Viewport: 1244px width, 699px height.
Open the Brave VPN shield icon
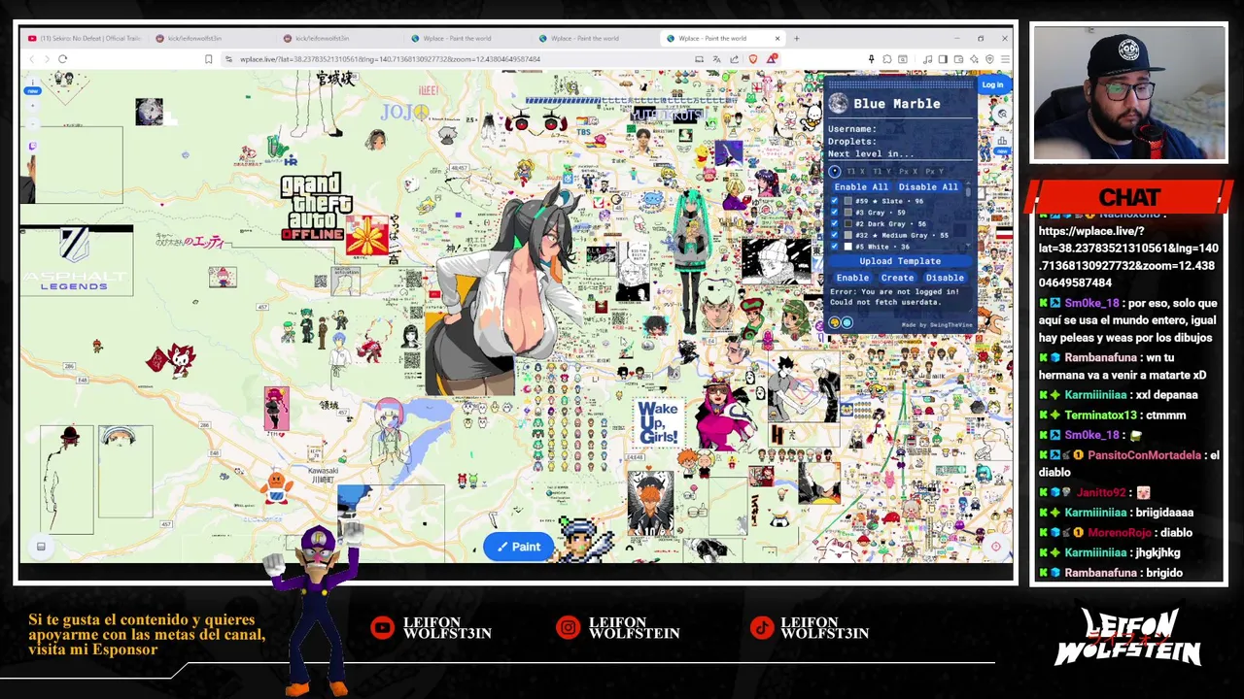990,59
